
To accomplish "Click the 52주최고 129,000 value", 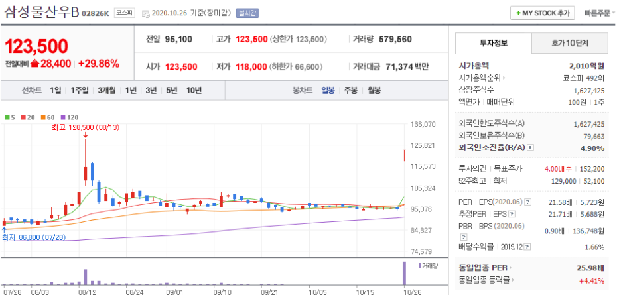I will tap(564, 181).
